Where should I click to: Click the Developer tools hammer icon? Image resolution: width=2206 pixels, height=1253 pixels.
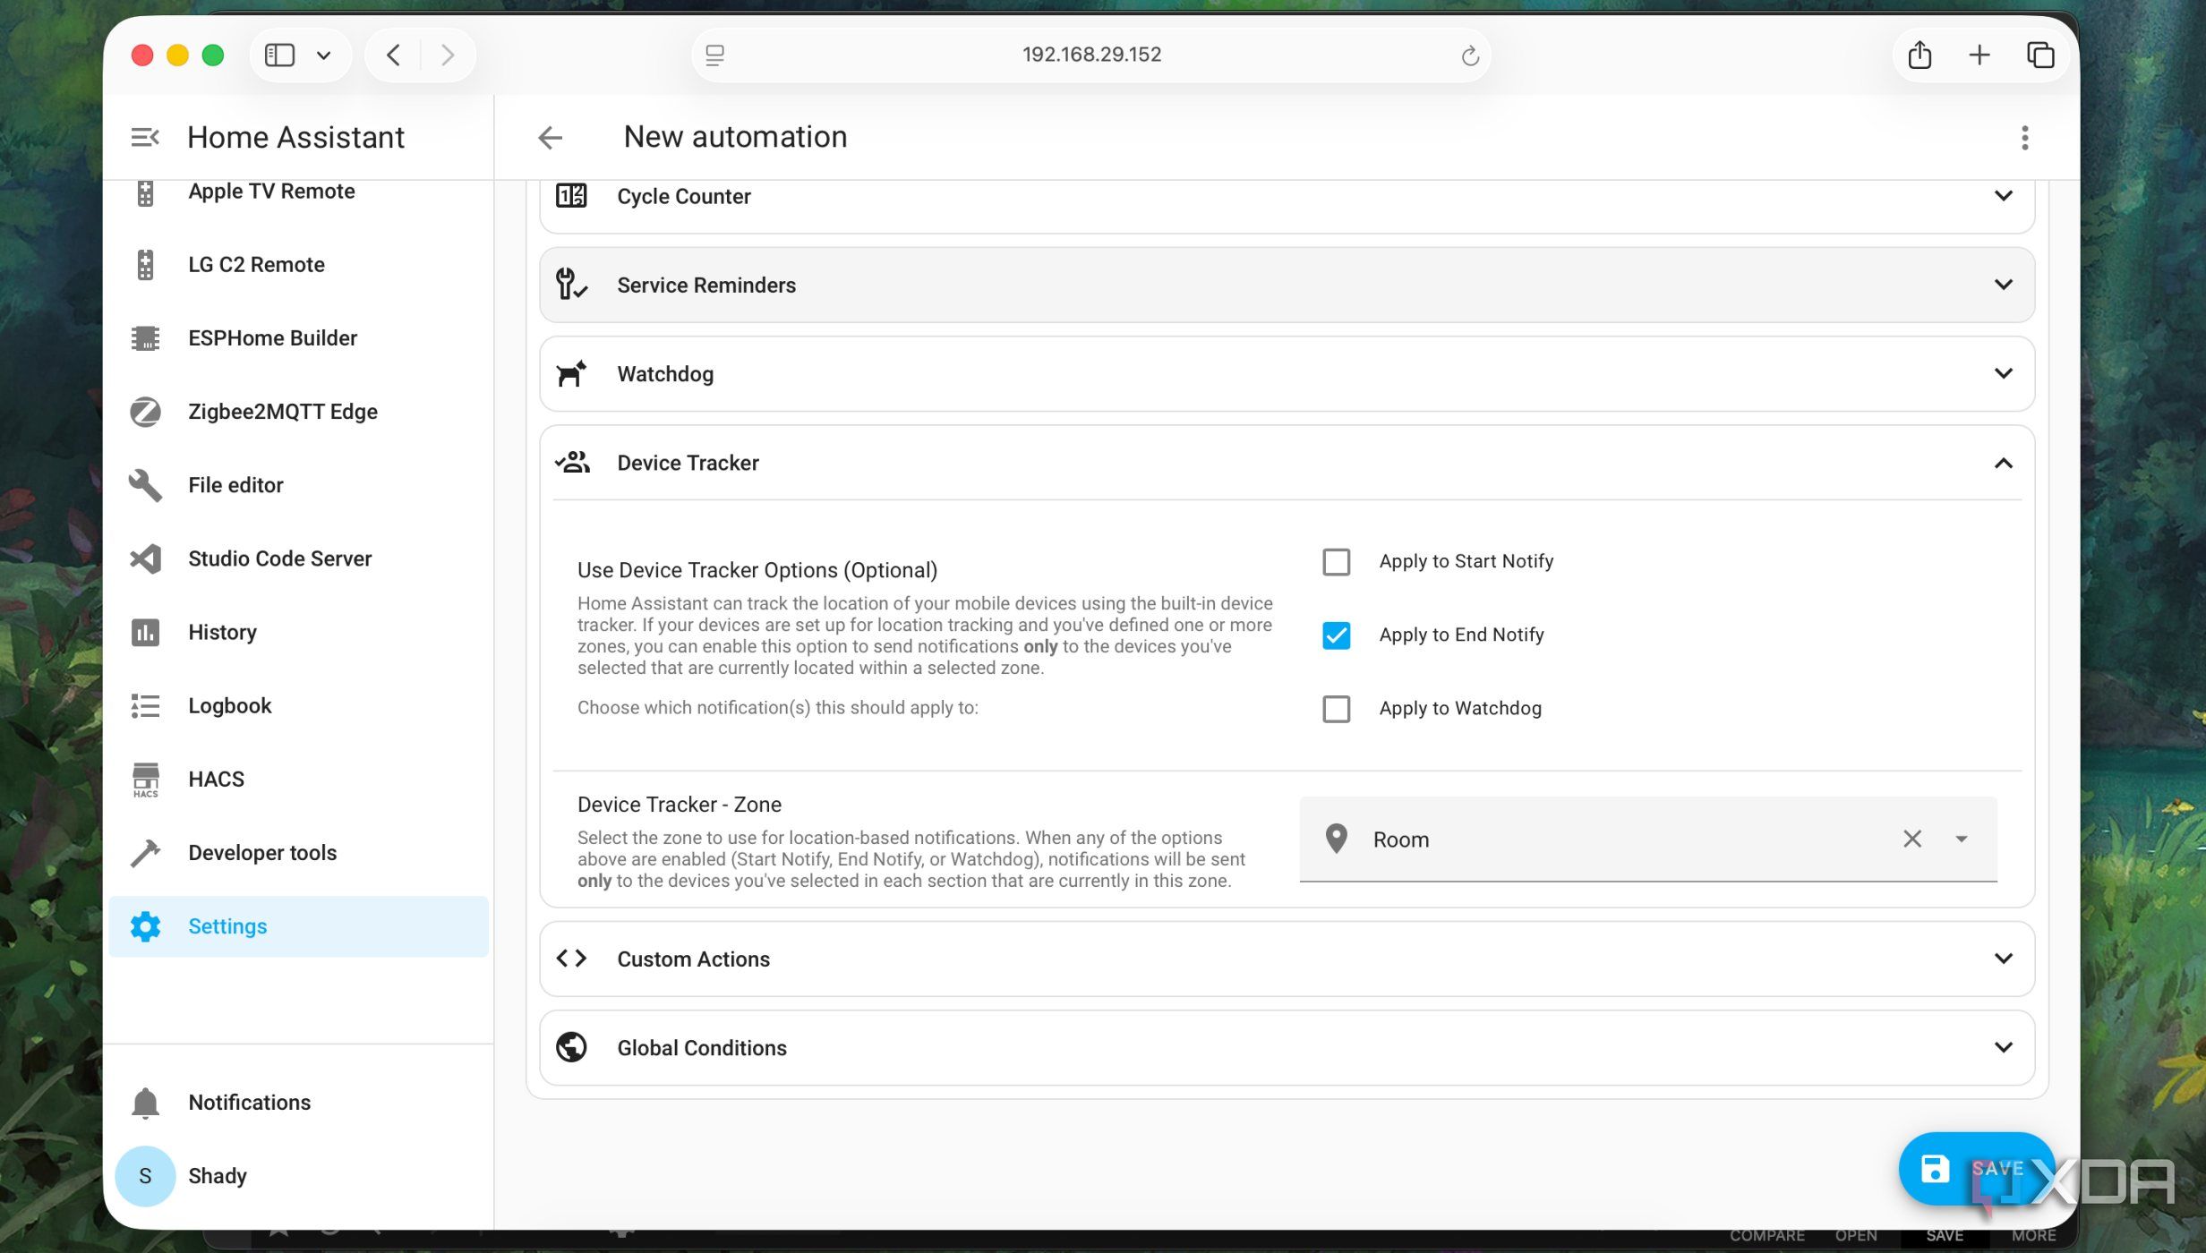[145, 853]
